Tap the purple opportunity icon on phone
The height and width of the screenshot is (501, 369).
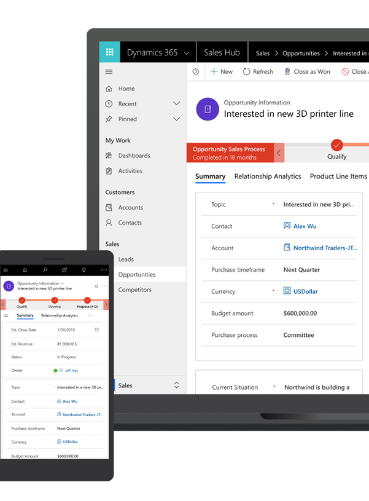click(9, 286)
